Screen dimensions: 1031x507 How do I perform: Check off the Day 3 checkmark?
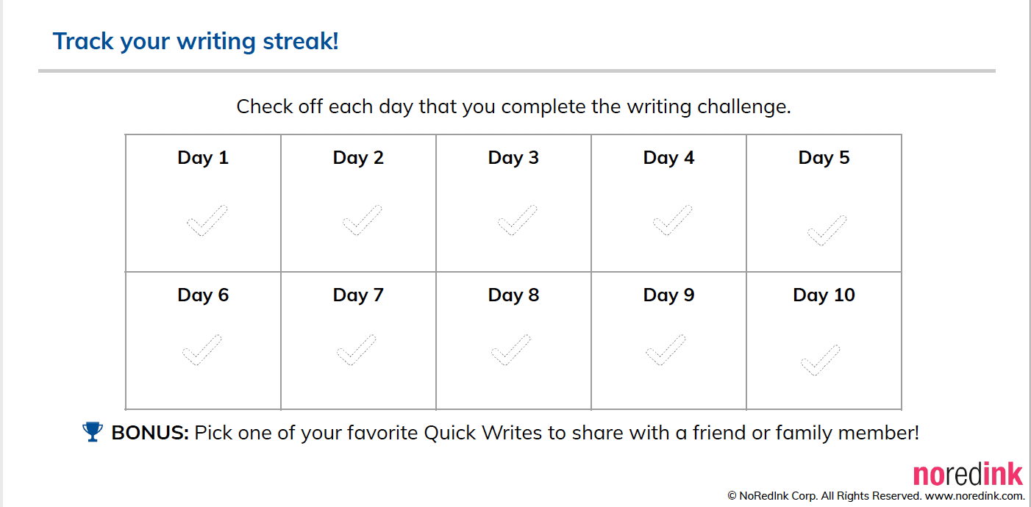coord(516,221)
